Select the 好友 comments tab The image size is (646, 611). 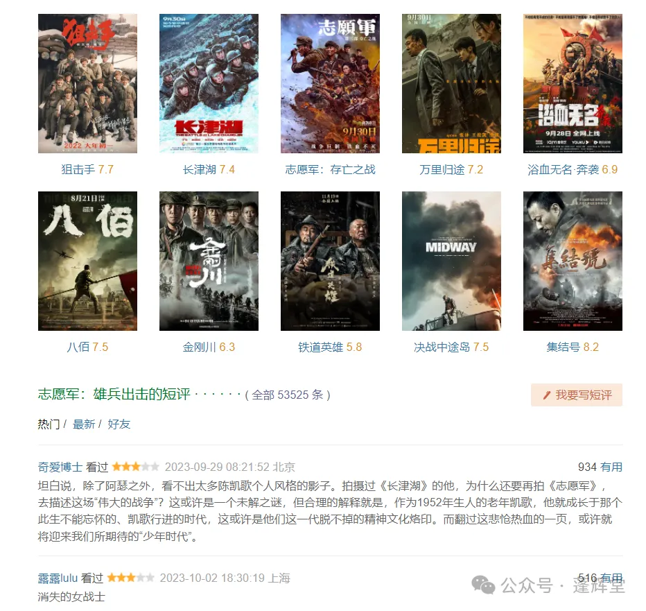pos(119,424)
